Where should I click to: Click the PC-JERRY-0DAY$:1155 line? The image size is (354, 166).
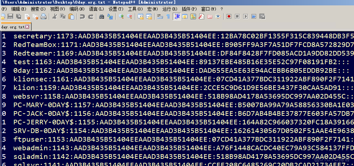click(184, 123)
